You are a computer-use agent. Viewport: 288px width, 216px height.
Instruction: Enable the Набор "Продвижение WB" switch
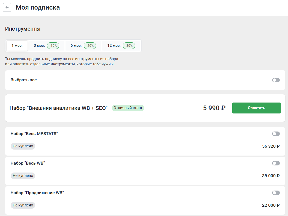point(276,193)
